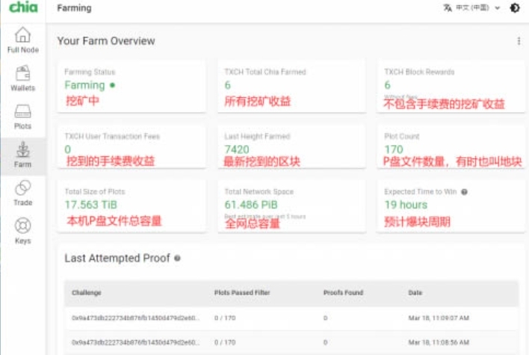Open the Trade section
529x355 pixels.
[22, 193]
